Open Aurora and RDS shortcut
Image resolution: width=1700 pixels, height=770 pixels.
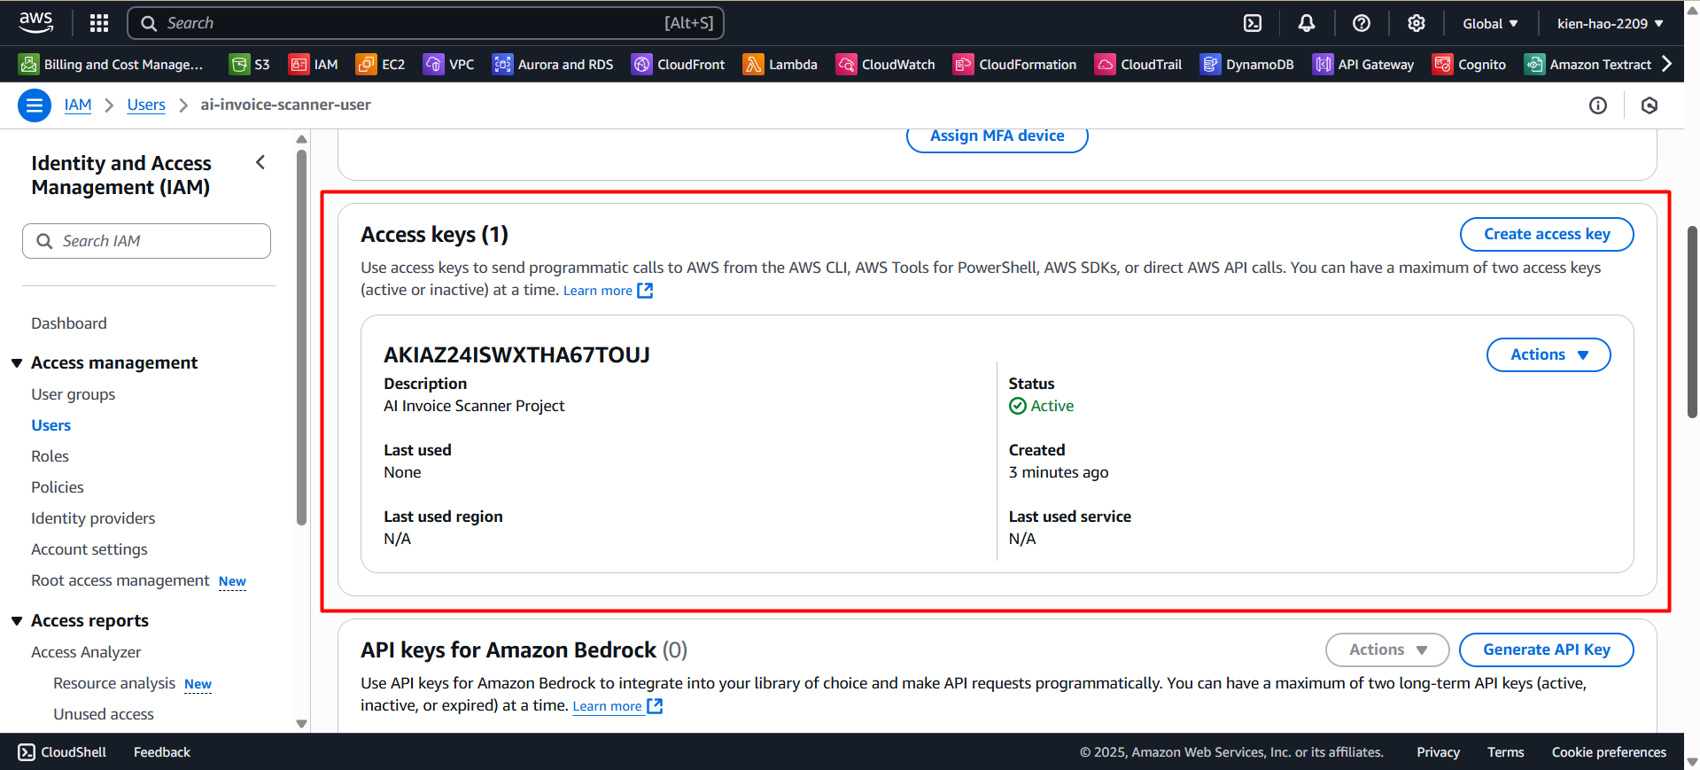coord(553,64)
